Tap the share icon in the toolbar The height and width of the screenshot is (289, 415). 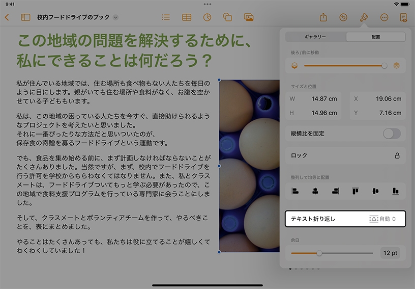coord(323,17)
